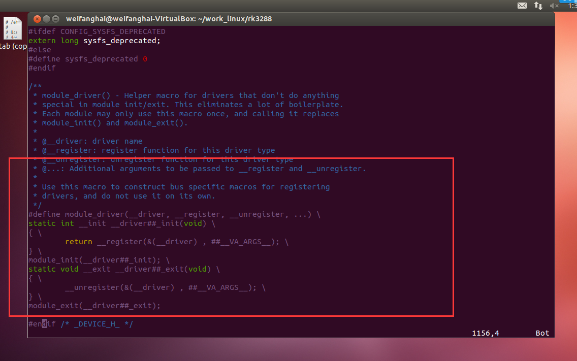This screenshot has width=577, height=361.
Task: Close the terminal window with red button
Action: click(x=37, y=19)
